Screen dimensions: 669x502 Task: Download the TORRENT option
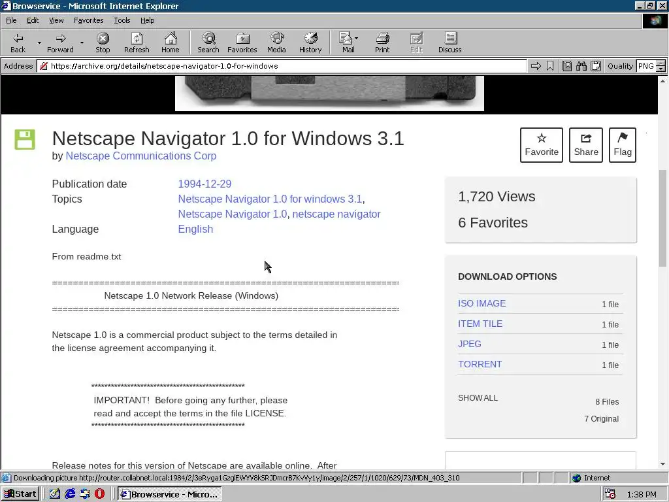pyautogui.click(x=480, y=364)
